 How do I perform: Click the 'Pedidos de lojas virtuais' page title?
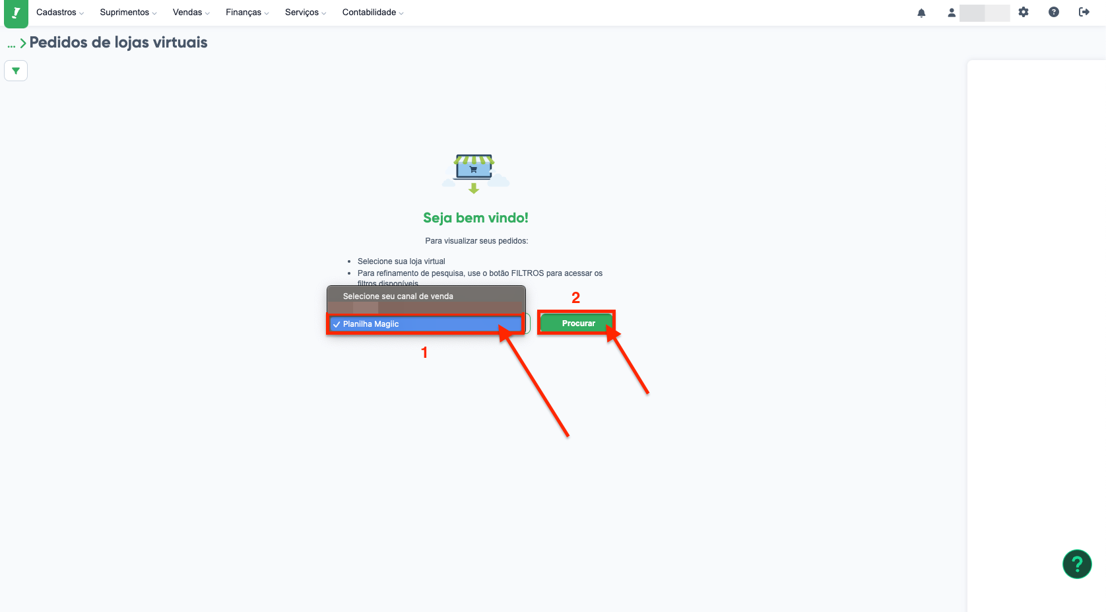(119, 43)
